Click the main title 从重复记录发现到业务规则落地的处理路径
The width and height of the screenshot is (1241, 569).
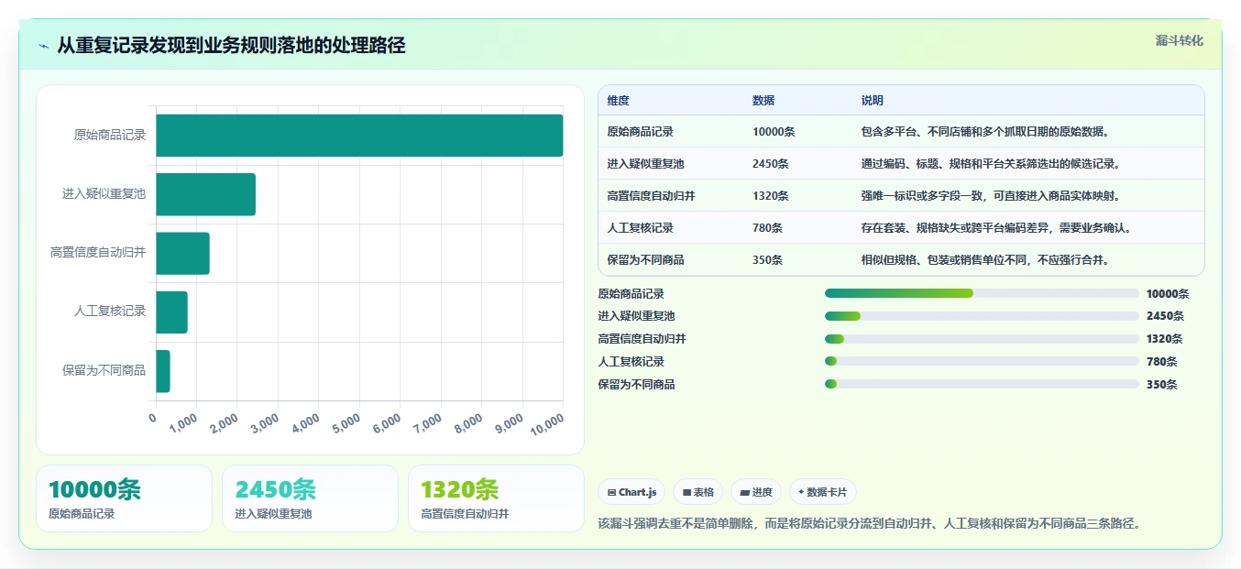click(231, 46)
